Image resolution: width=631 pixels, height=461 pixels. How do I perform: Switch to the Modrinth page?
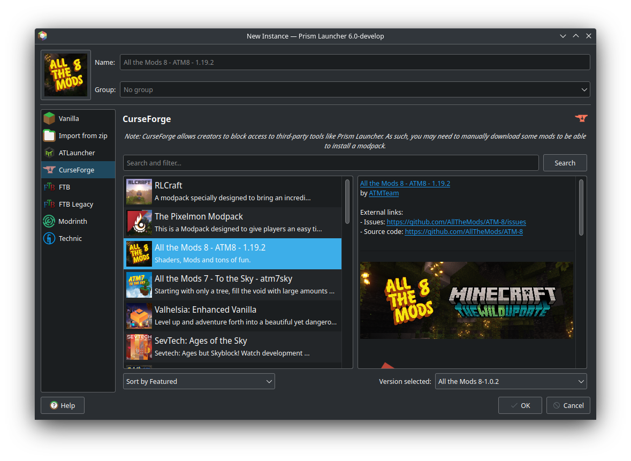[x=78, y=221]
